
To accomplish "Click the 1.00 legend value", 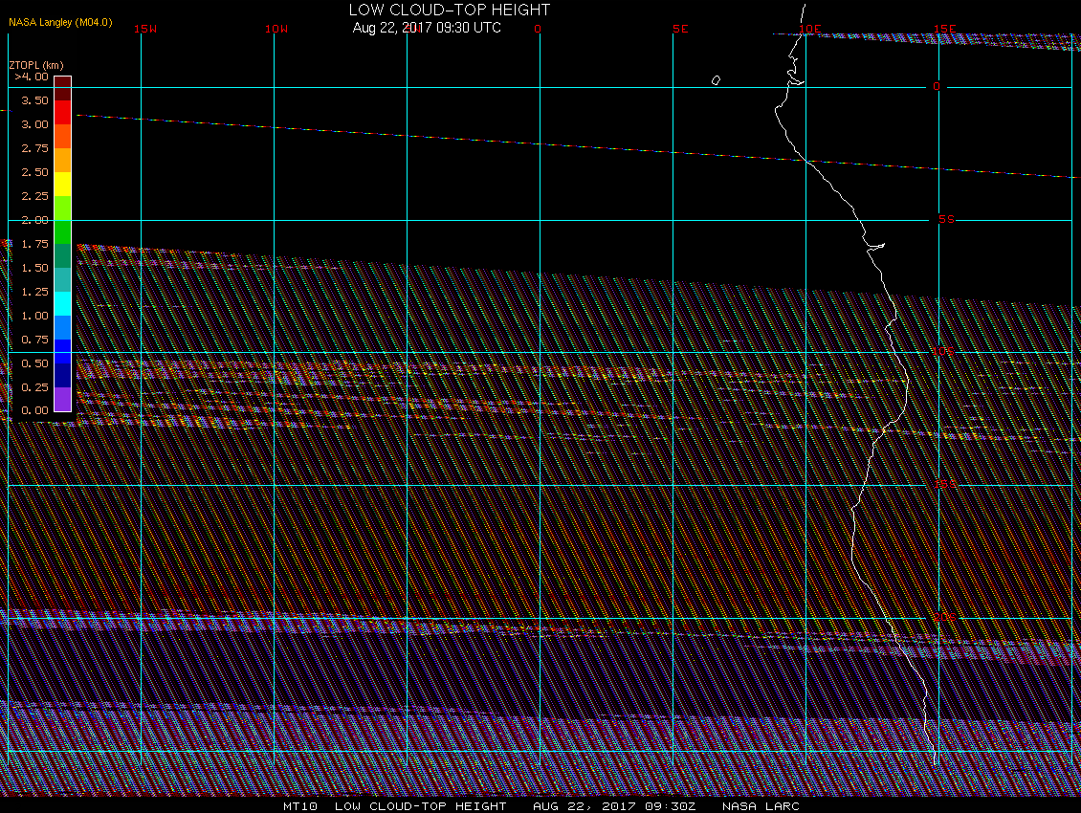I will (x=34, y=316).
